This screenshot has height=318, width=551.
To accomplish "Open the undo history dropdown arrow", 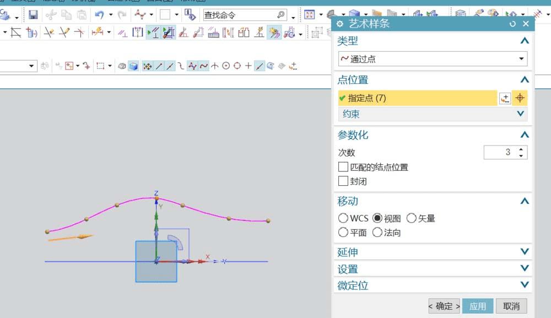I will [x=111, y=15].
